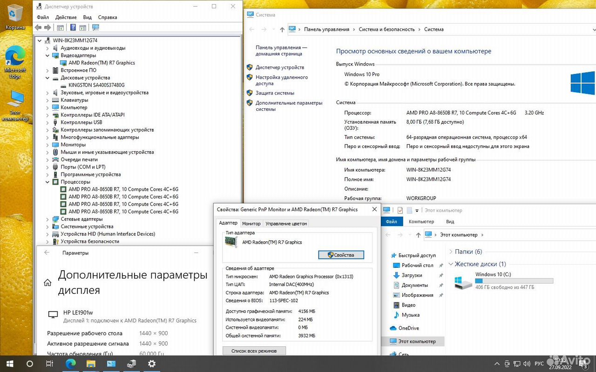
Task: Select Загрузки in Explorer sidebar
Action: (412, 275)
